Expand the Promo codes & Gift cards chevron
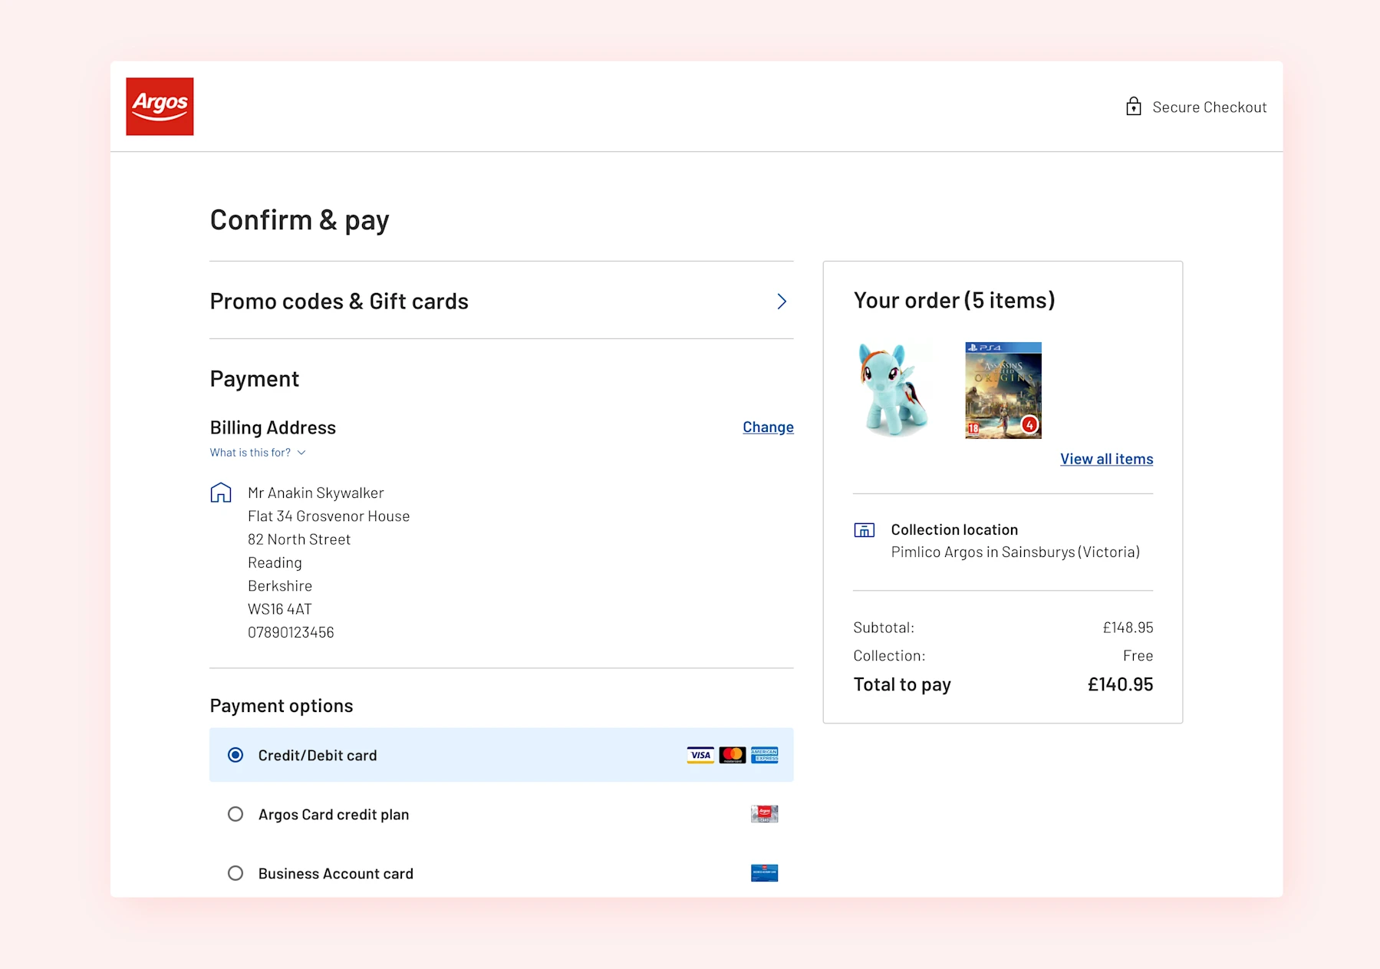This screenshot has width=1380, height=969. click(782, 302)
